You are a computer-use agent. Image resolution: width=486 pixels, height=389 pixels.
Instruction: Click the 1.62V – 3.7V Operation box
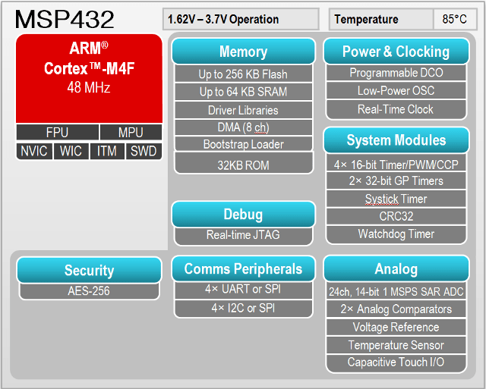pyautogui.click(x=241, y=19)
